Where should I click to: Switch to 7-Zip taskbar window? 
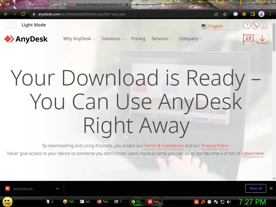[x=121, y=202]
